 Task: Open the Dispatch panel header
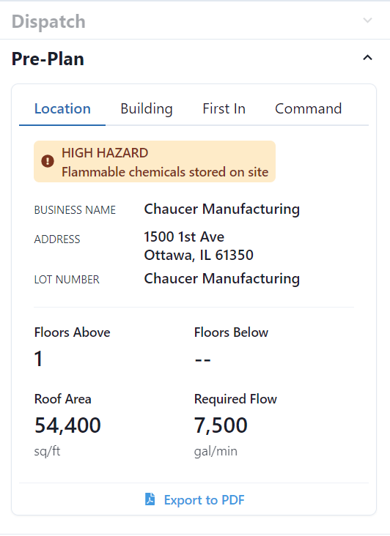click(x=195, y=21)
